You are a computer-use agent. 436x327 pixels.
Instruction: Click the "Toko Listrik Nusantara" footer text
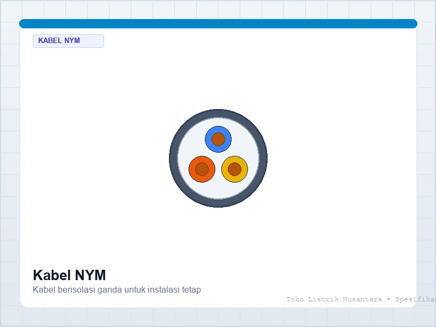pyautogui.click(x=334, y=299)
